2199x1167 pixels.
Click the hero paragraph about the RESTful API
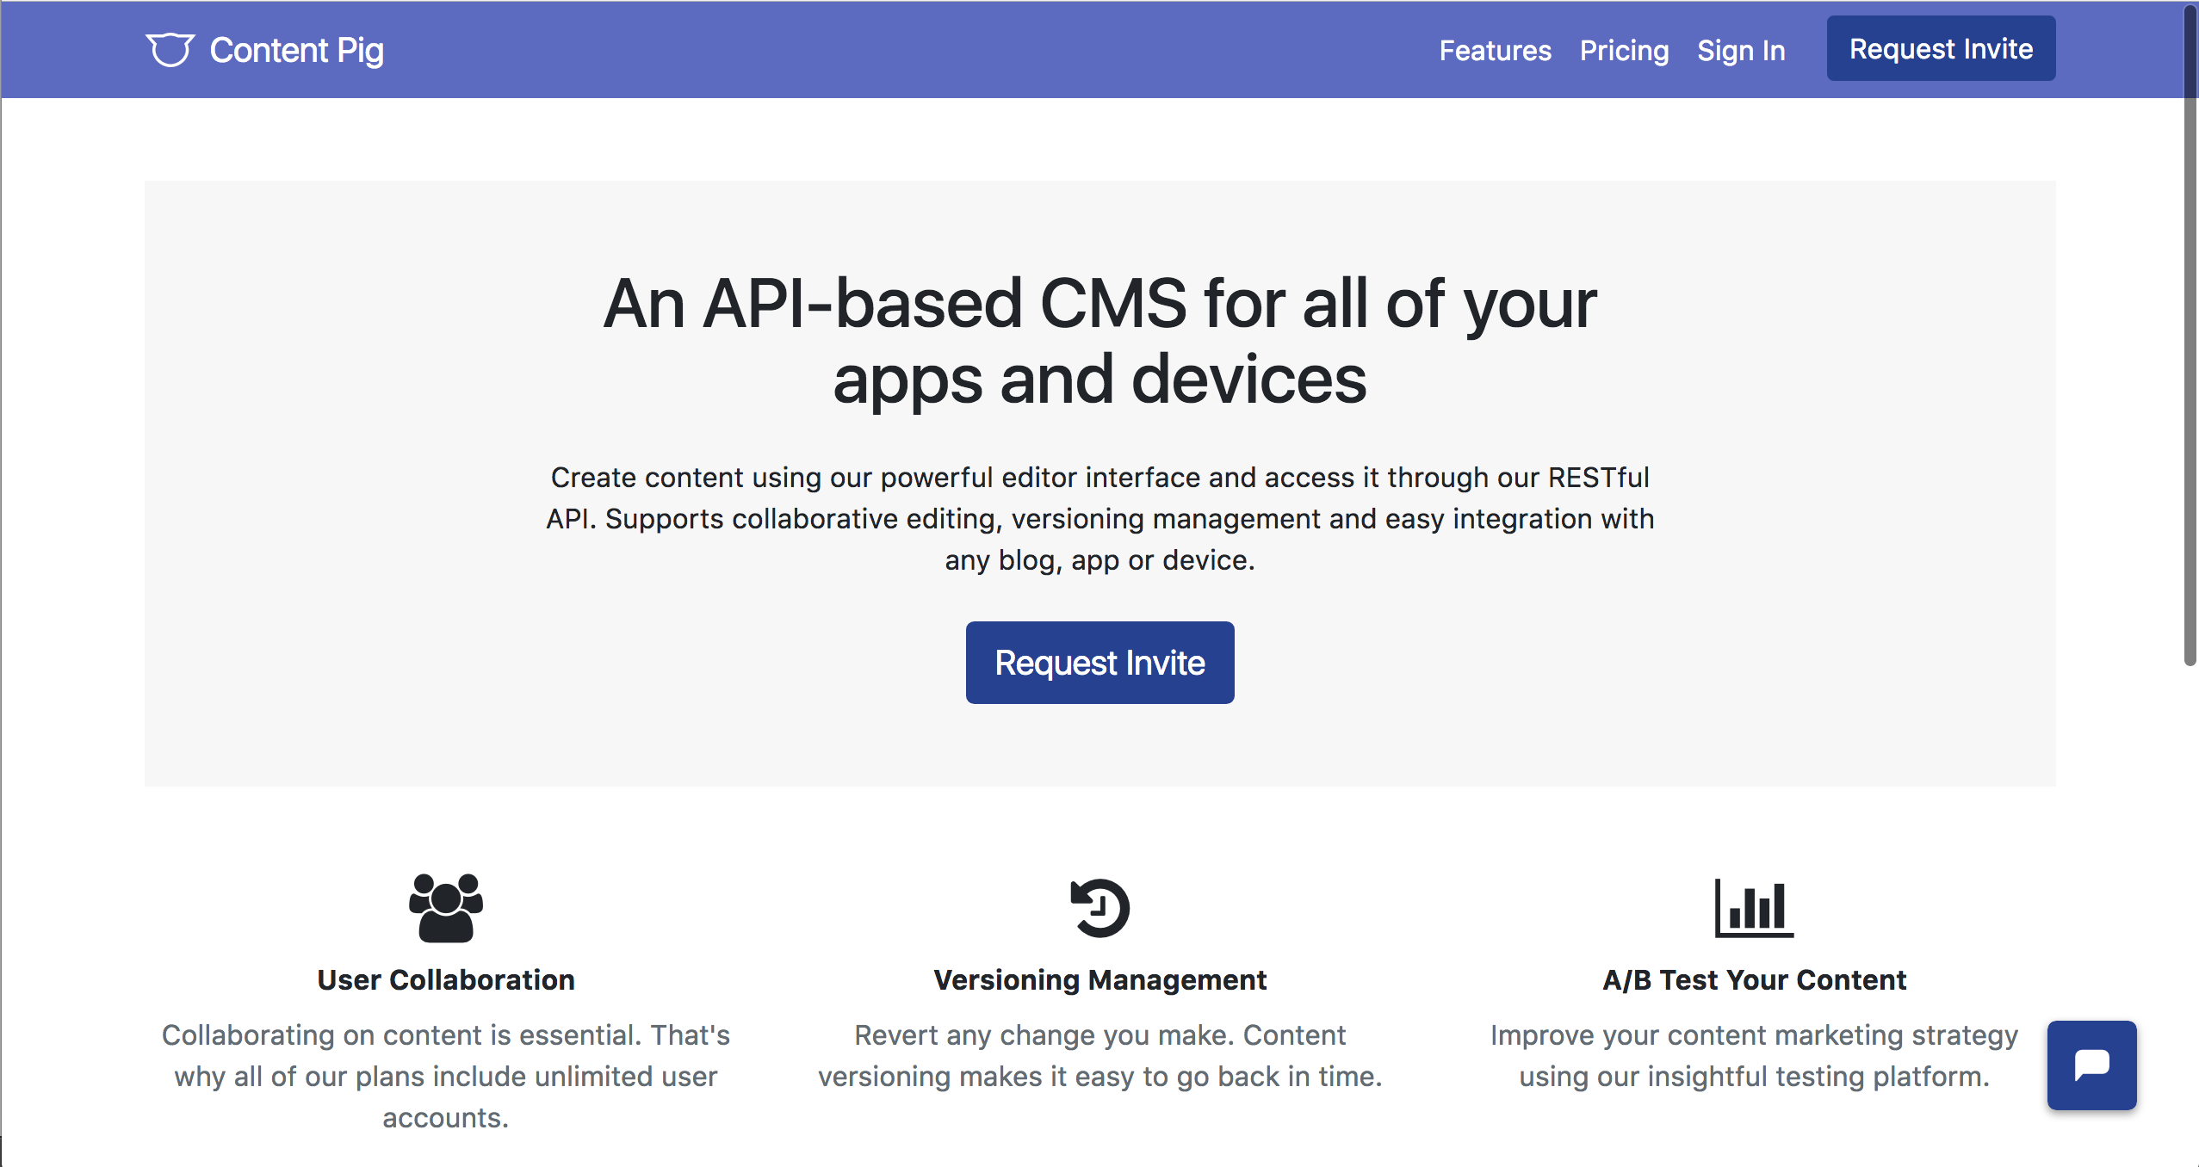1099,518
